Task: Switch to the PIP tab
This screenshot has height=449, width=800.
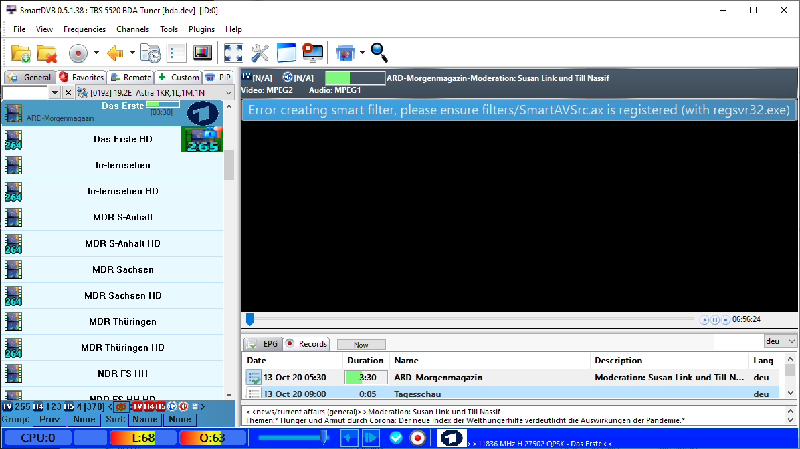Action: point(218,78)
